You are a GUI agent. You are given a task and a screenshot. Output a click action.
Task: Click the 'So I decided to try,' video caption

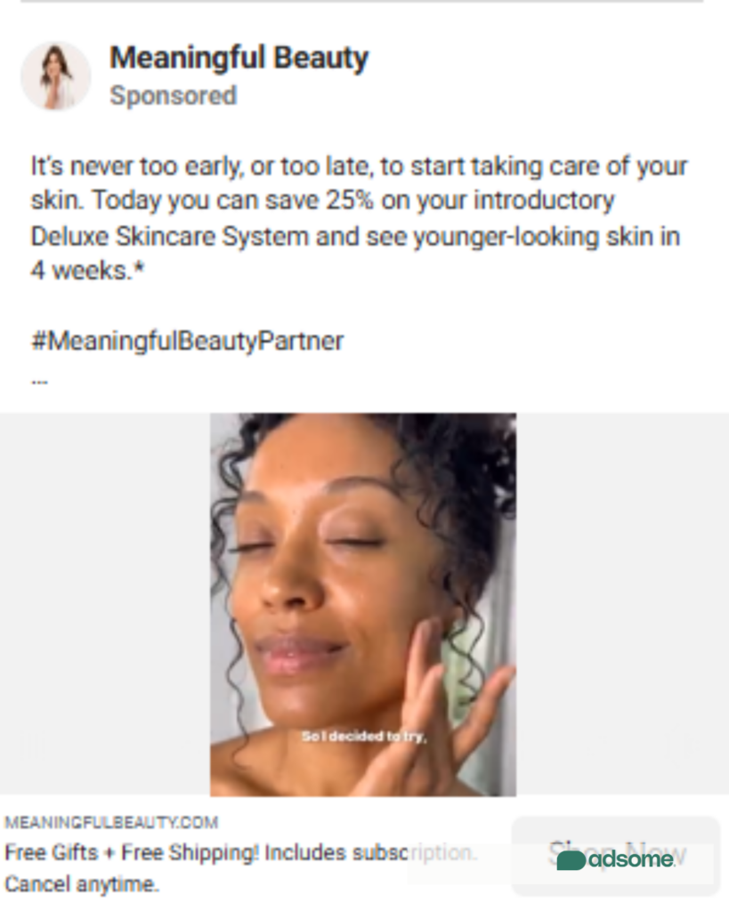point(365,737)
